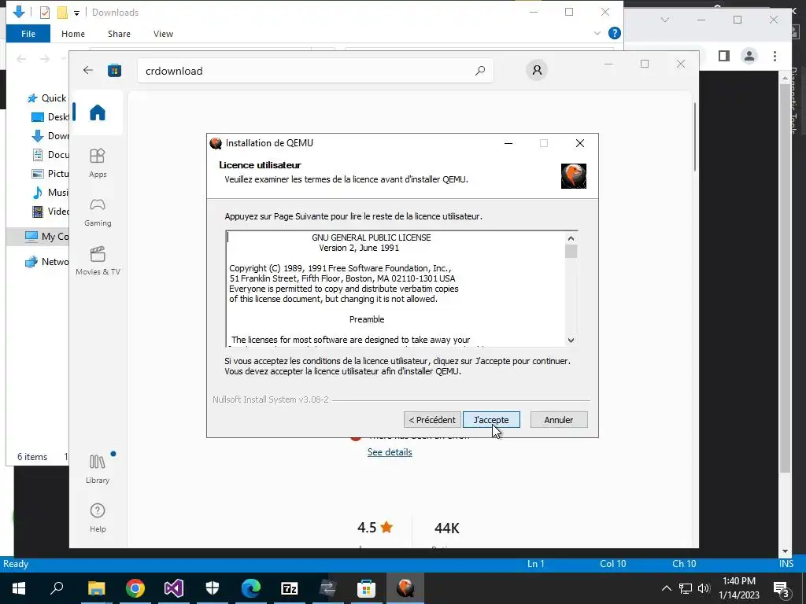Open Quick Access toolbar customize dropdown in Explorer
This screenshot has height=604, width=806.
76,13
